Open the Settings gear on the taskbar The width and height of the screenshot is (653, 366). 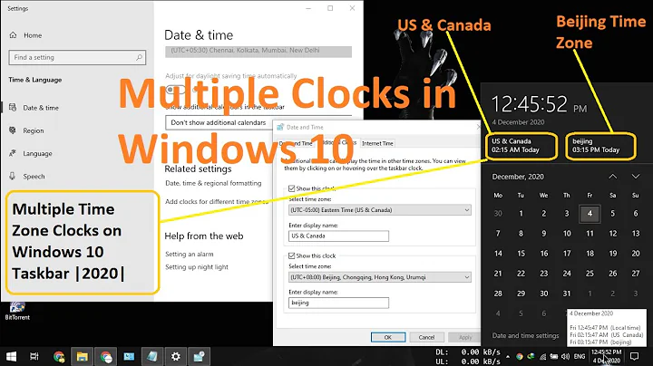[x=176, y=356]
